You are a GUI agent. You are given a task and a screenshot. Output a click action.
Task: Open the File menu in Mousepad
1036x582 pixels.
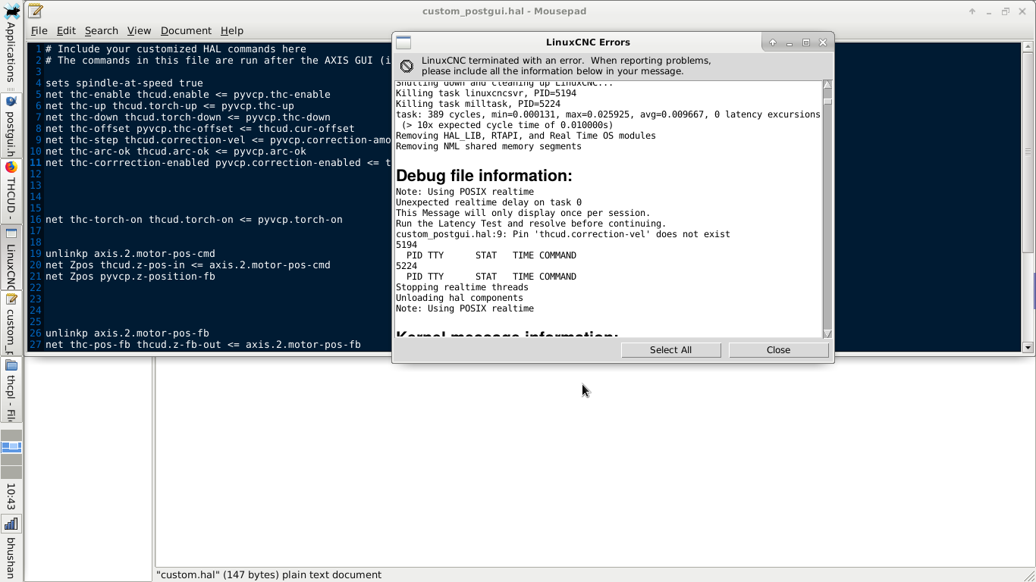point(39,30)
